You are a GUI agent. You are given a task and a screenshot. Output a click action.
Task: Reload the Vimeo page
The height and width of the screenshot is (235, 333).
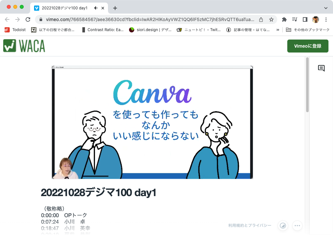pos(28,19)
